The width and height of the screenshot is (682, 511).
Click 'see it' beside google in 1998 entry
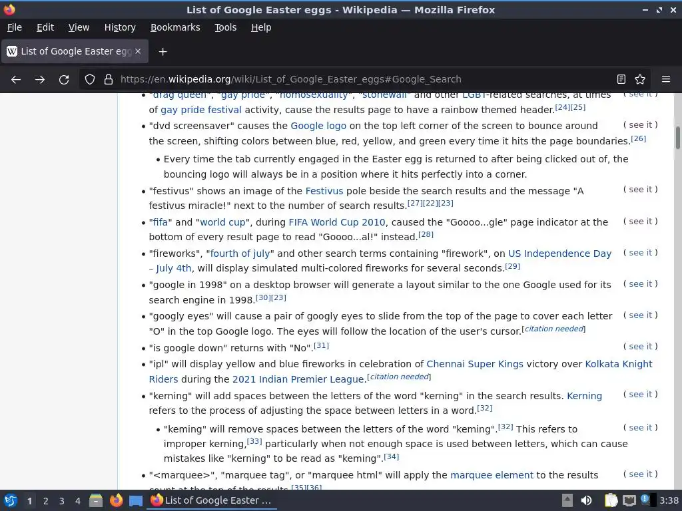point(640,284)
